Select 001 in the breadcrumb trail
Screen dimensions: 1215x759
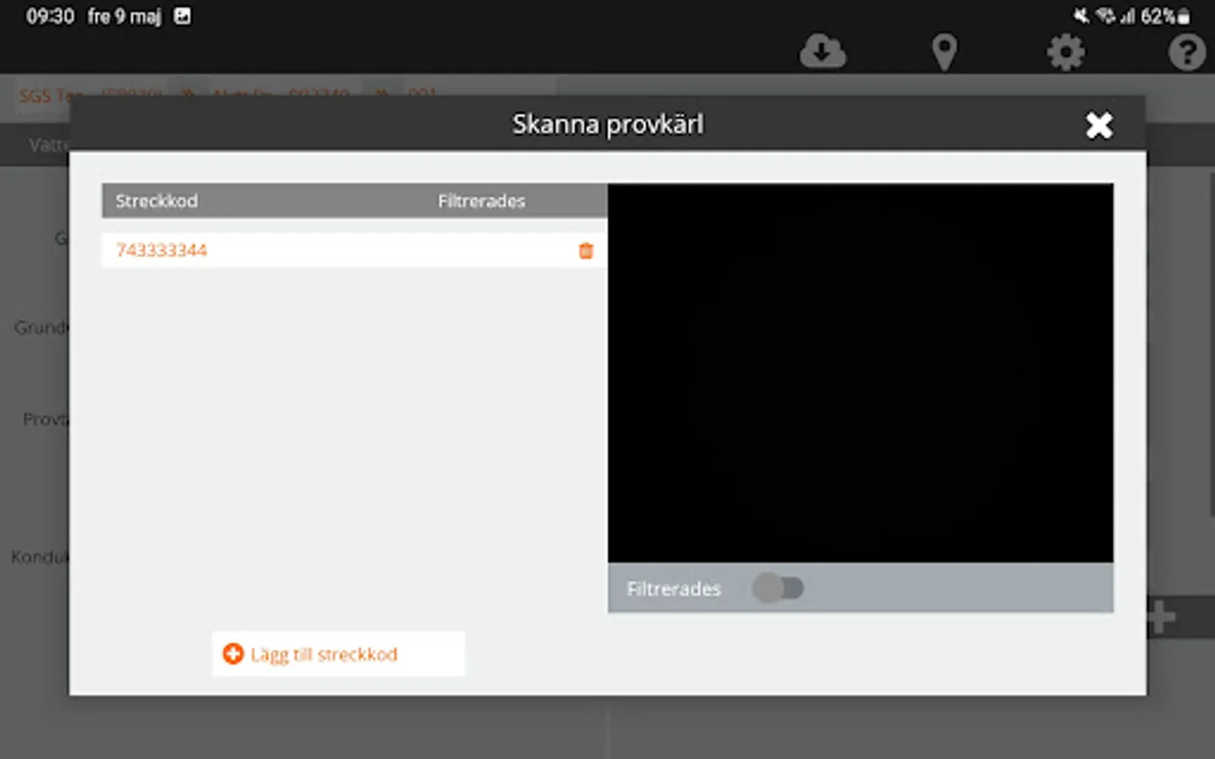[x=424, y=94]
